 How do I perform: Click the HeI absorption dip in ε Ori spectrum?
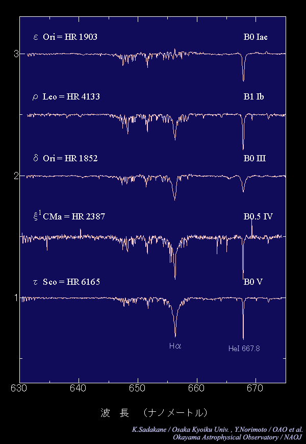243,68
